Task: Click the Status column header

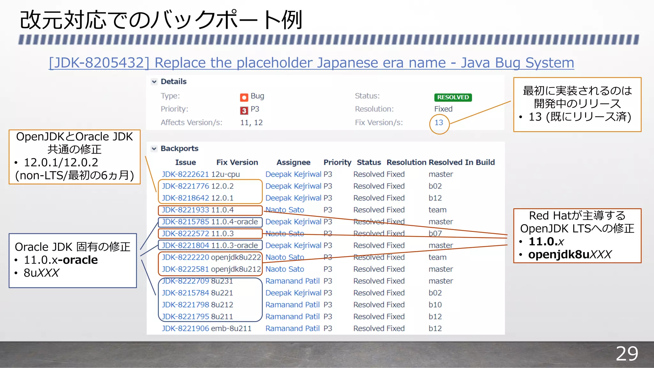Action: (x=369, y=162)
